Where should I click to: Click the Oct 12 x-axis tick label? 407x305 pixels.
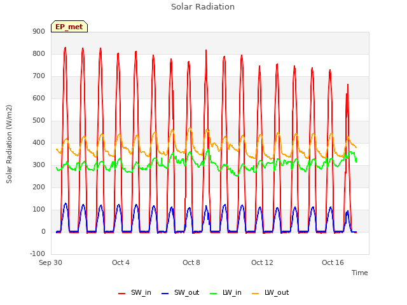262,262
